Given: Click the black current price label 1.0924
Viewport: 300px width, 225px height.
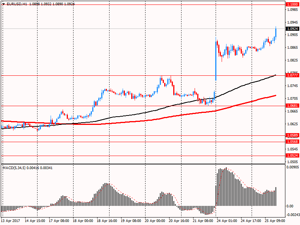Looking at the screenshot, I should click(x=292, y=29).
